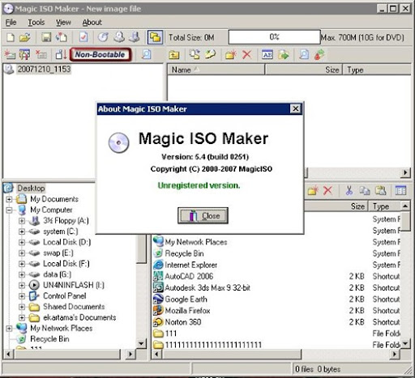
Task: Open the About menu
Action: tap(92, 23)
